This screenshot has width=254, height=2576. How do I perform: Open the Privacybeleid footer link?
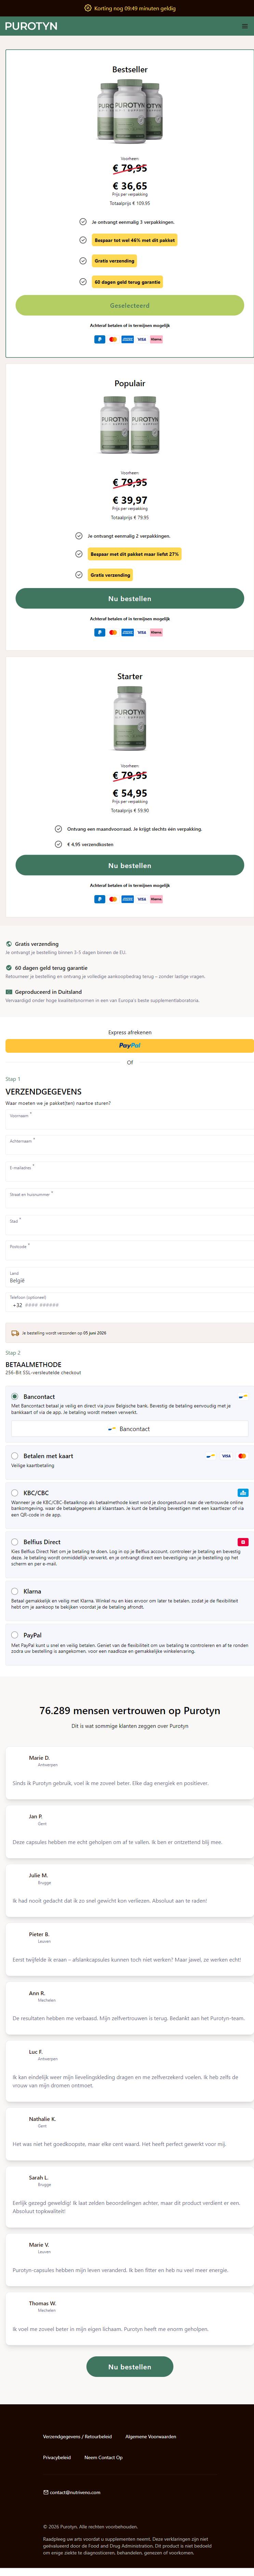pos(57,2457)
